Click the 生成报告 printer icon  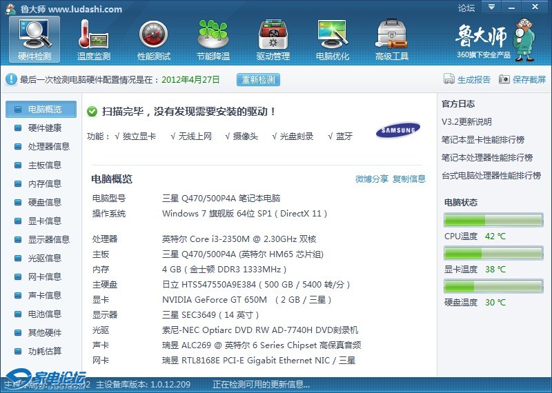(x=449, y=79)
